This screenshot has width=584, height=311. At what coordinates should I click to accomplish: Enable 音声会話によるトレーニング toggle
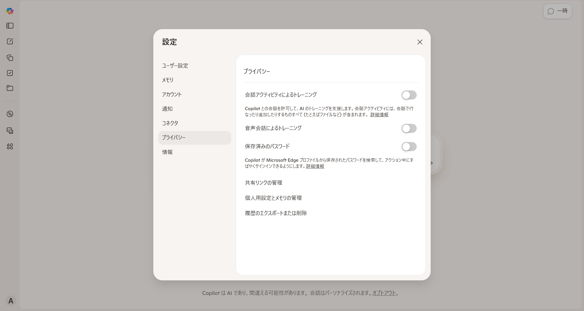coord(409,128)
